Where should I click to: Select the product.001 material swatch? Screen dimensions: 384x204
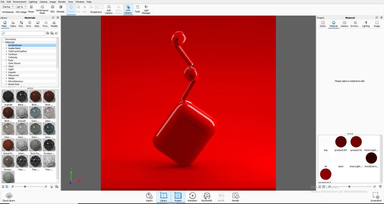(341, 142)
